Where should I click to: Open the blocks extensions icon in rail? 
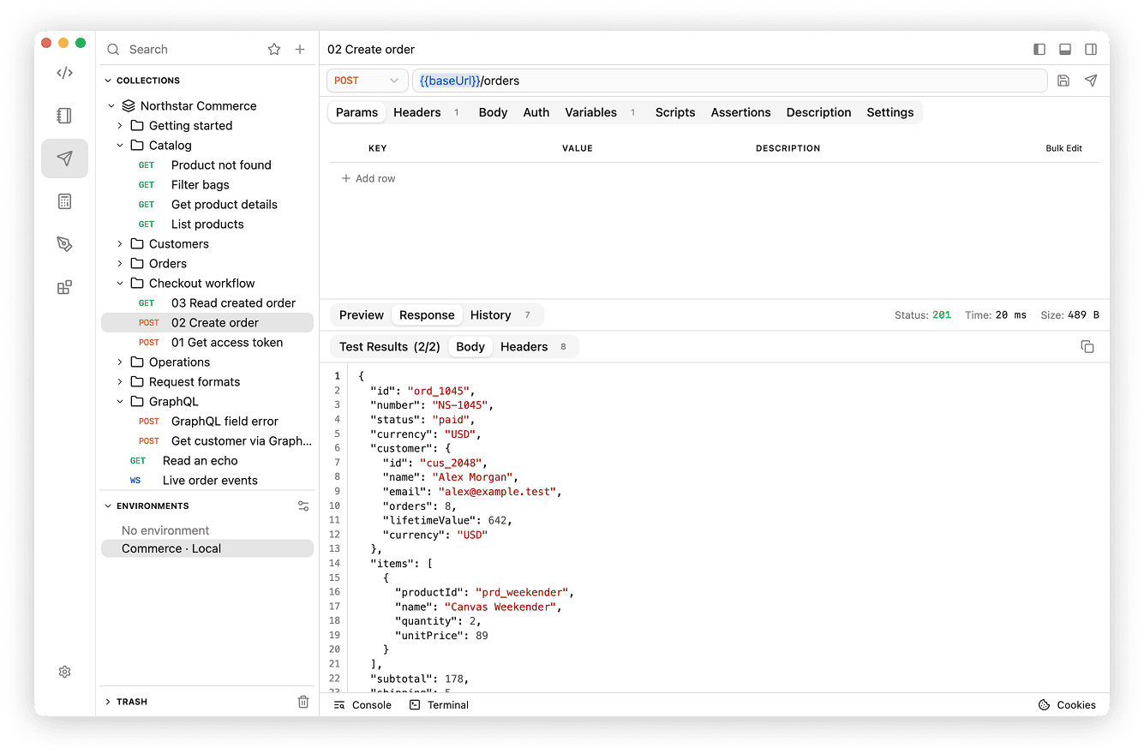click(64, 287)
